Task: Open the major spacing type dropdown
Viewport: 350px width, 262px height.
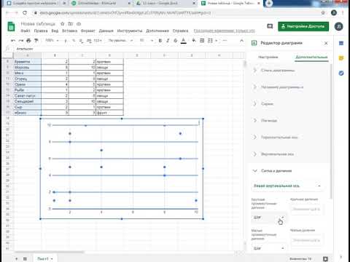Action: point(268,218)
